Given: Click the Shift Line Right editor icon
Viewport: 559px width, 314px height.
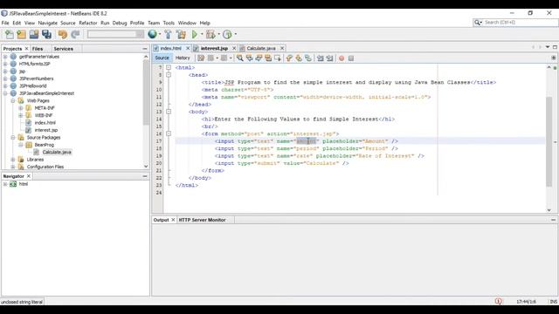Looking at the screenshot, I should click(x=329, y=58).
